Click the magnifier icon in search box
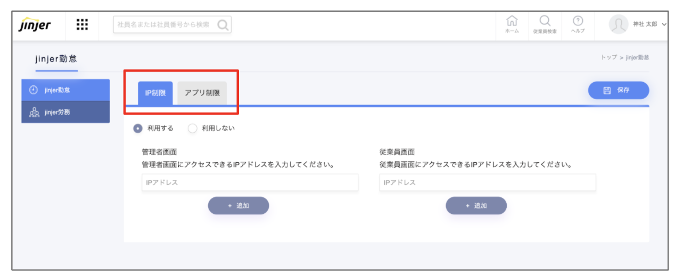 pyautogui.click(x=223, y=24)
